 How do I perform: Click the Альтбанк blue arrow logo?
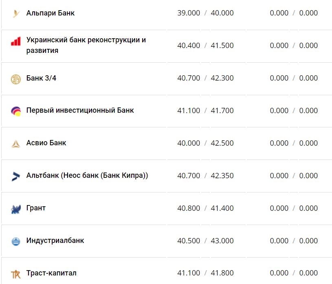point(16,176)
